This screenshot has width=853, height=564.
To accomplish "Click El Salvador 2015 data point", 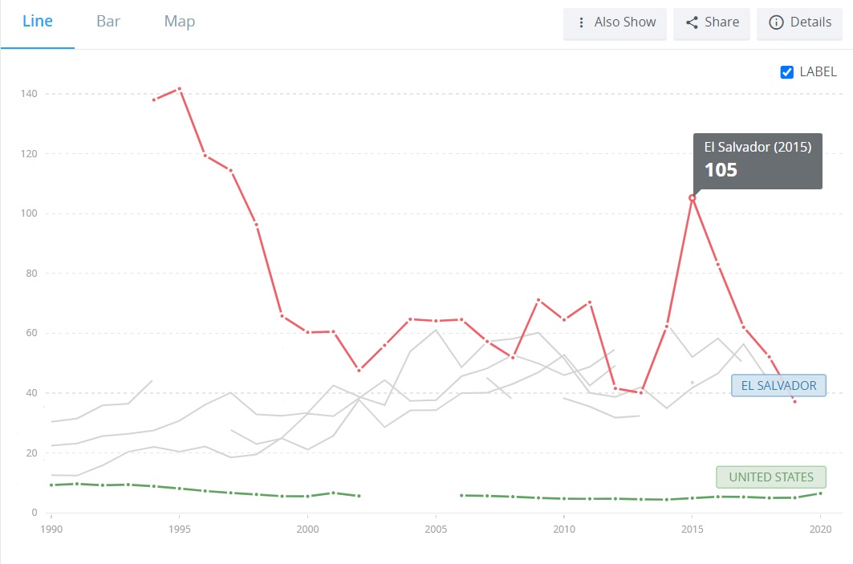I will click(x=692, y=197).
